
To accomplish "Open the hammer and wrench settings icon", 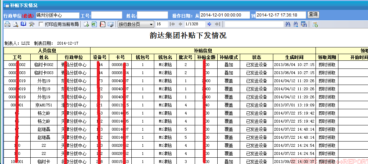I will [x=31, y=24].
